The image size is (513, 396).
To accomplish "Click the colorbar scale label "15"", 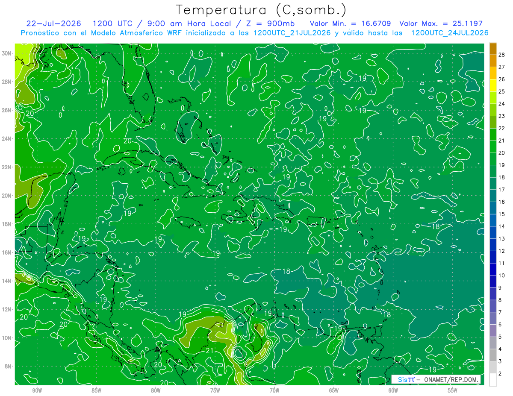I will (x=502, y=214).
